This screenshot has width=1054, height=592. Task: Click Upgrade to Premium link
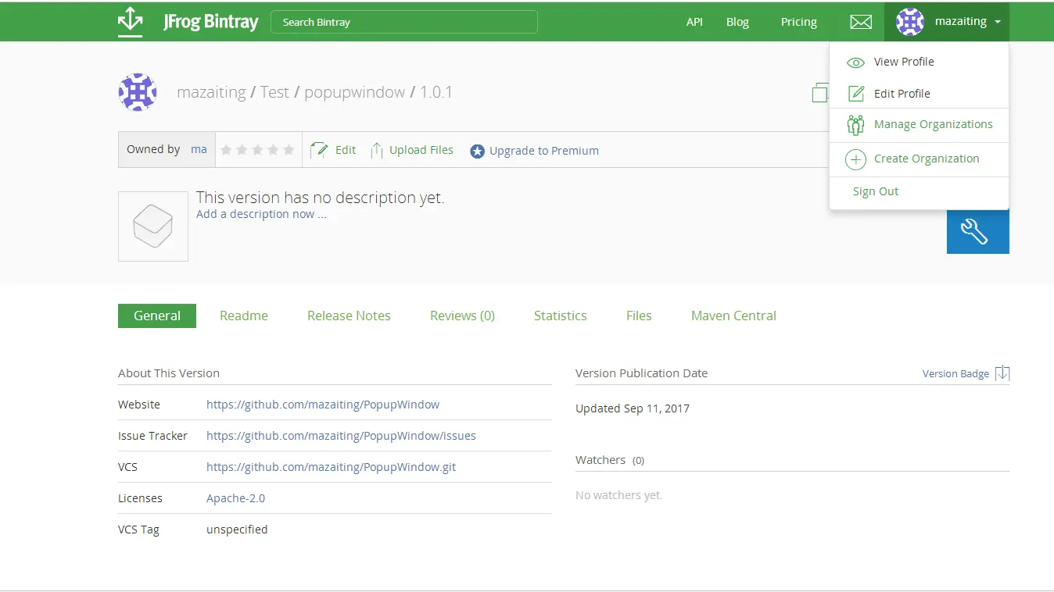click(544, 151)
